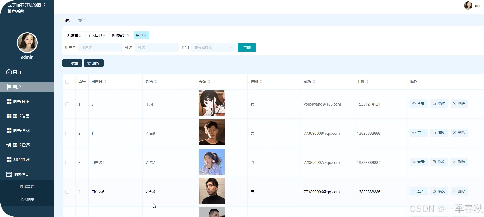Image resolution: width=484 pixels, height=217 pixels.
Task: Click email youxiwang@163.com cell
Action: [x=322, y=104]
